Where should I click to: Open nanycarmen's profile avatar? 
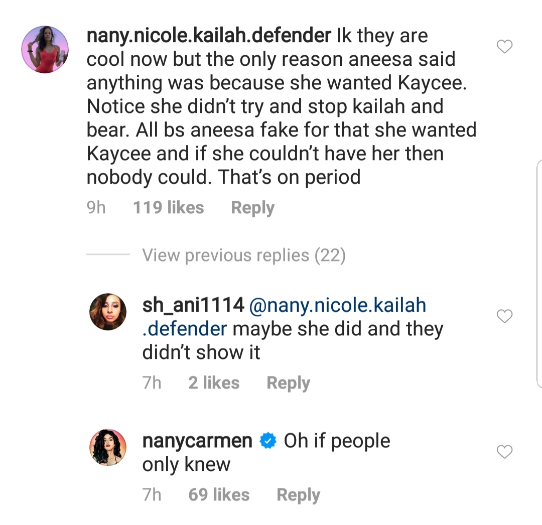pyautogui.click(x=108, y=447)
